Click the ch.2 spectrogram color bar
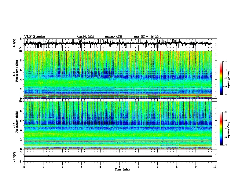242x187 pixels. pyautogui.click(x=221, y=129)
